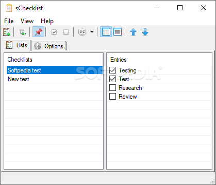This screenshot has height=185, width=216.
Task: Click the new checklist clipboard icon
Action: 7,32
